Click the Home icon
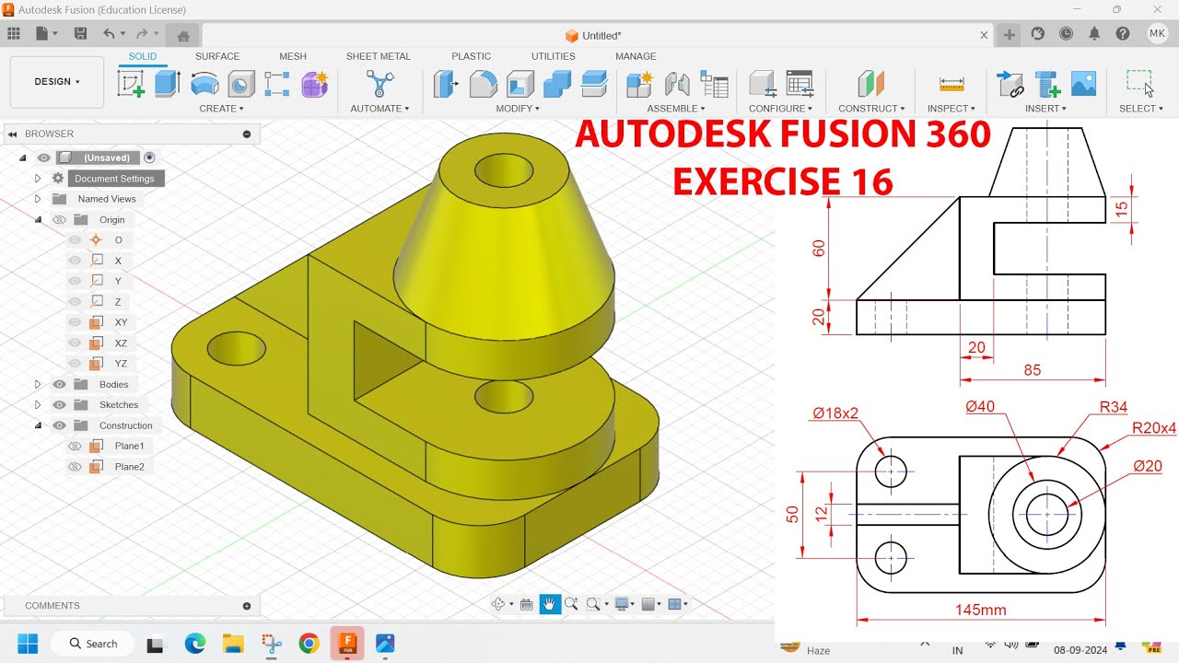The image size is (1179, 663). (182, 36)
